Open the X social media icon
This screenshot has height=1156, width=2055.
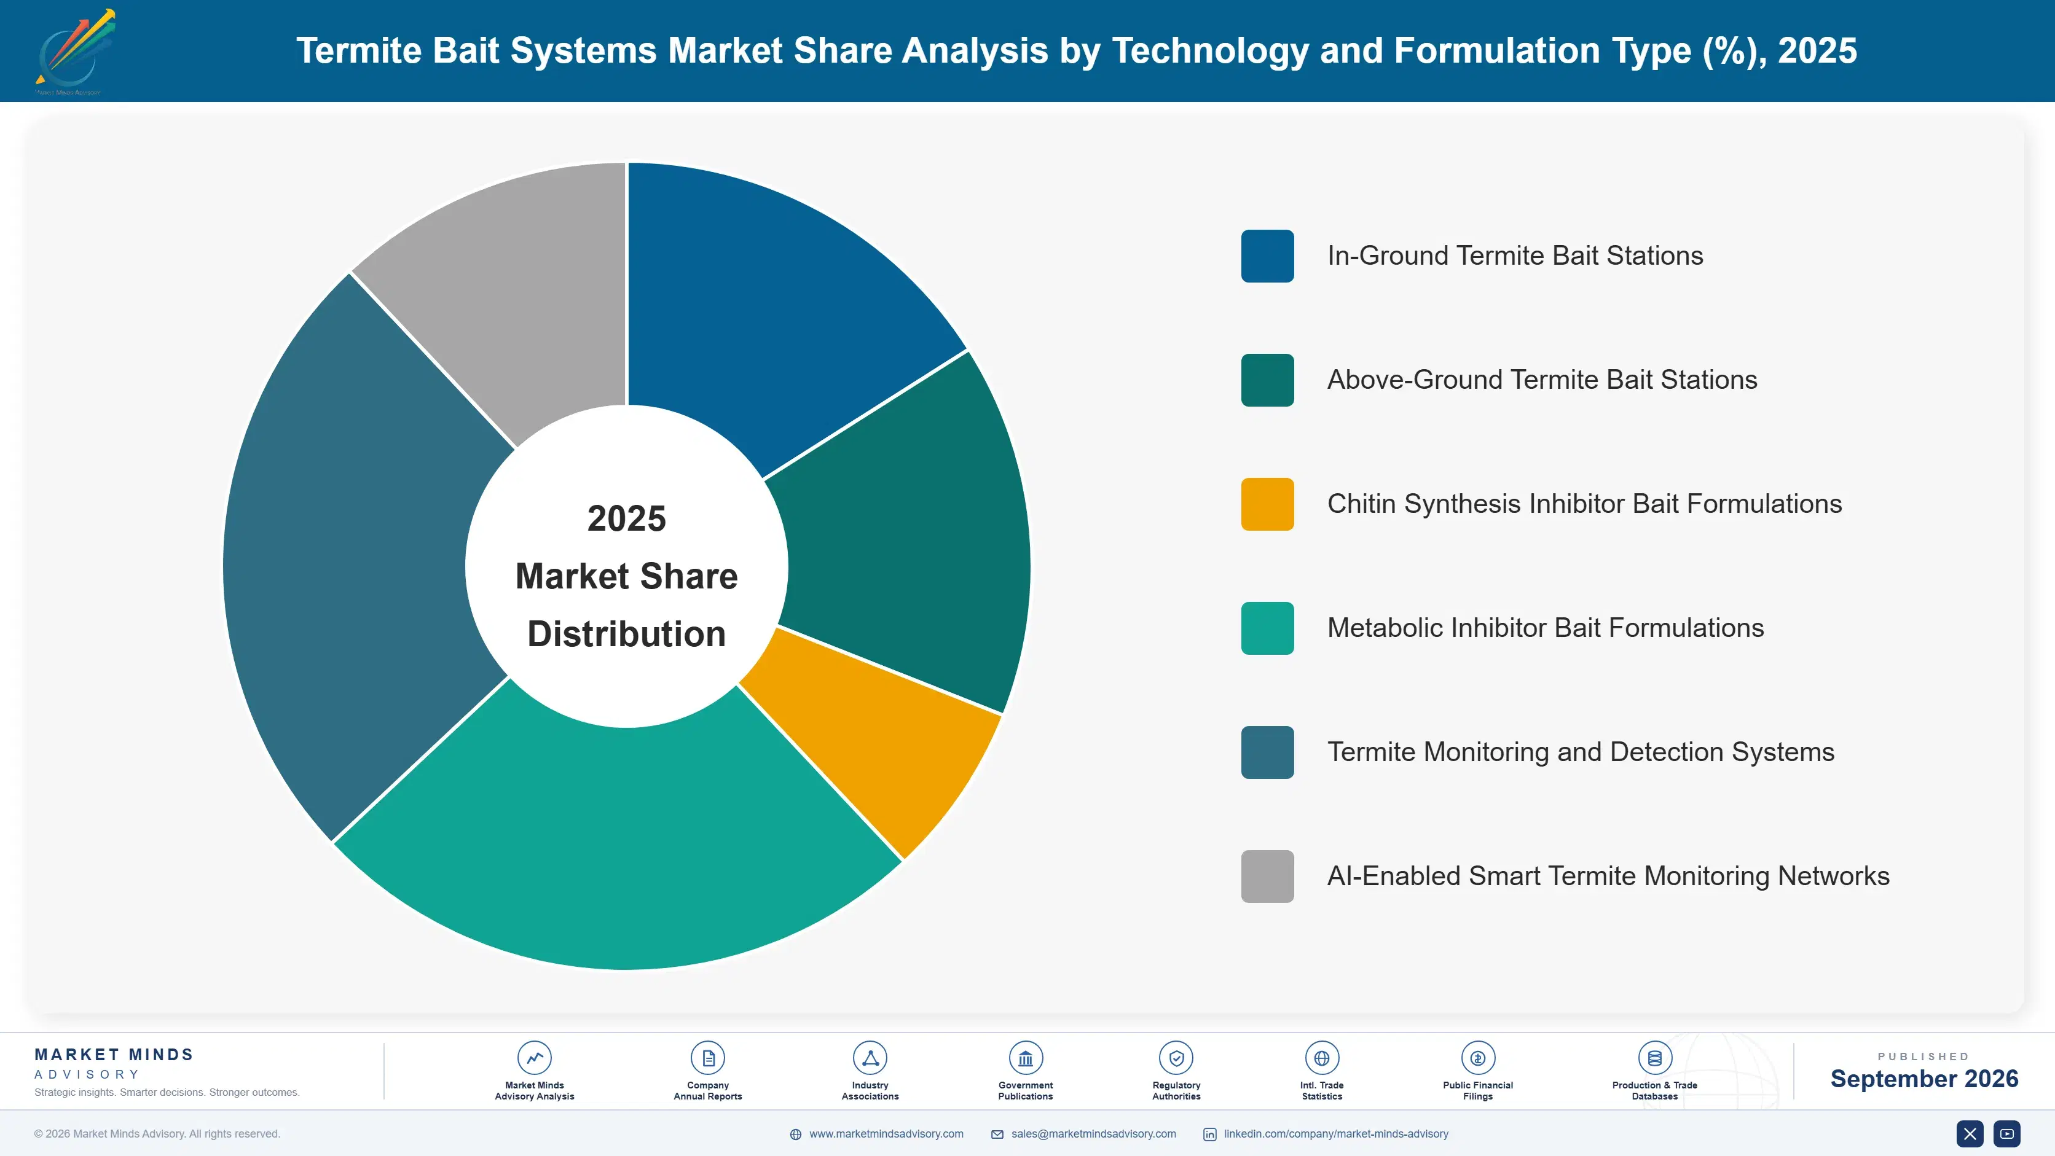point(1970,1134)
